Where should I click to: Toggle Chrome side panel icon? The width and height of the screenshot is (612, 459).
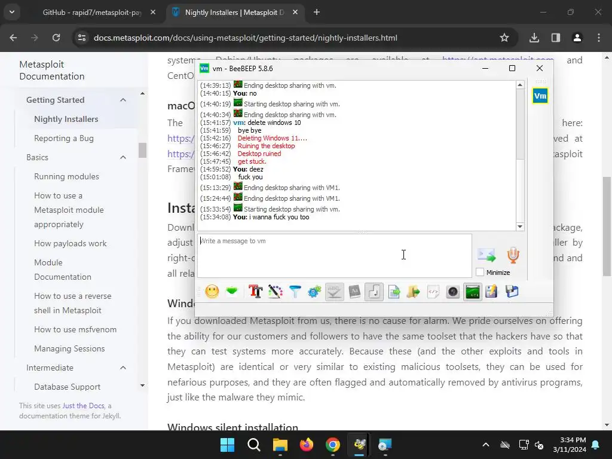pos(556,38)
